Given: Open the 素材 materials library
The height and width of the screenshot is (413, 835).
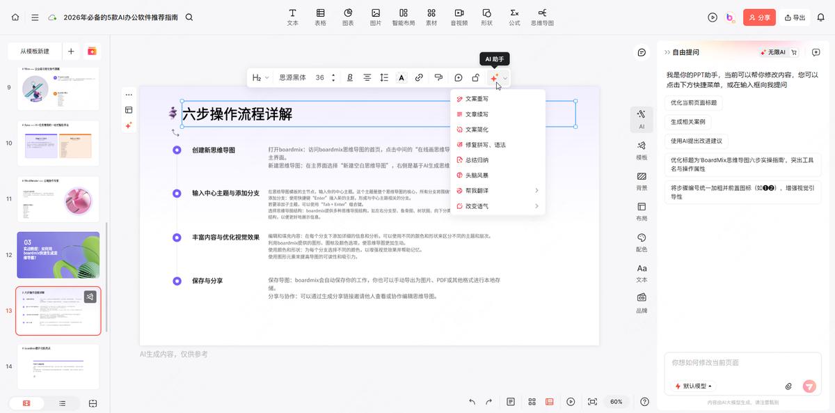Looking at the screenshot, I should coord(431,17).
